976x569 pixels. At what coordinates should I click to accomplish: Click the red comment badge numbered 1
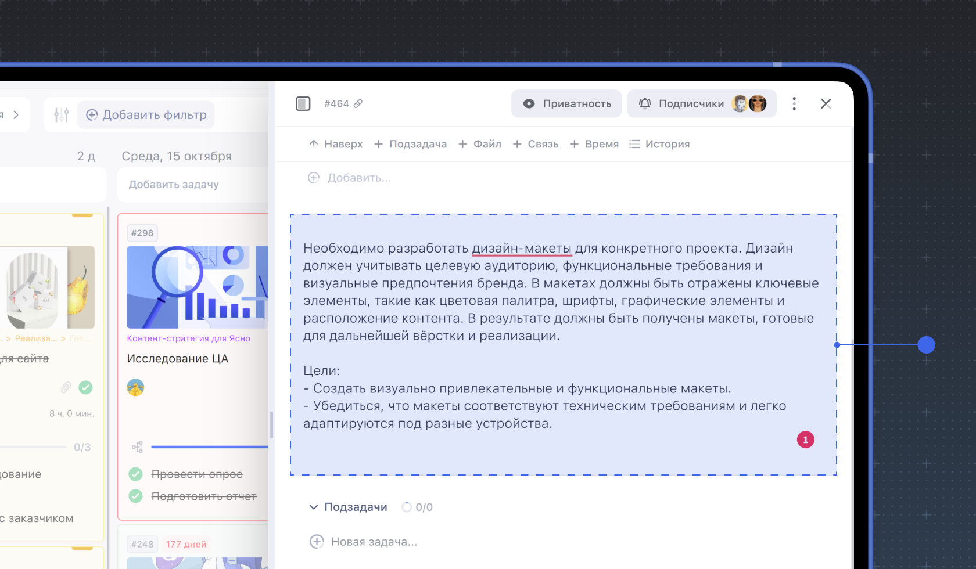805,440
